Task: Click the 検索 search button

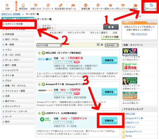Action: (111, 27)
